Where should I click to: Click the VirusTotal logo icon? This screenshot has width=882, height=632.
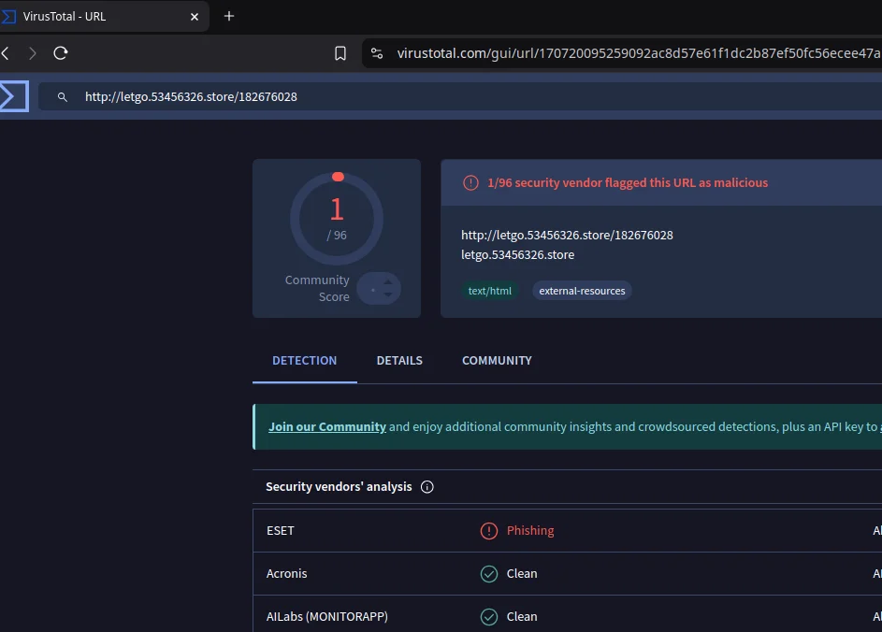(x=14, y=96)
